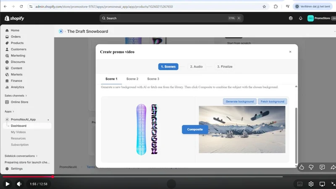
Task: Open Discounts in the sidebar
Action: click(18, 62)
